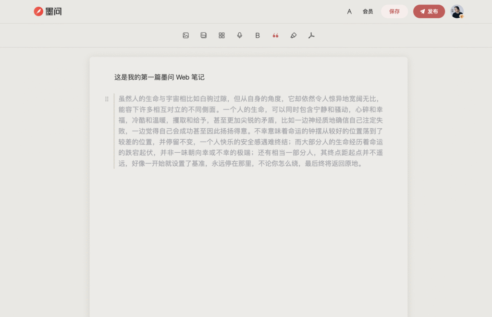Open the four-square grid tool

(x=221, y=36)
